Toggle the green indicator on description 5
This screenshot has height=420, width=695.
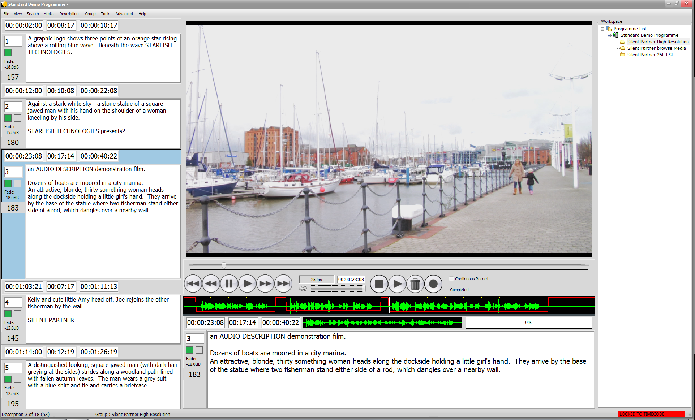click(8, 379)
